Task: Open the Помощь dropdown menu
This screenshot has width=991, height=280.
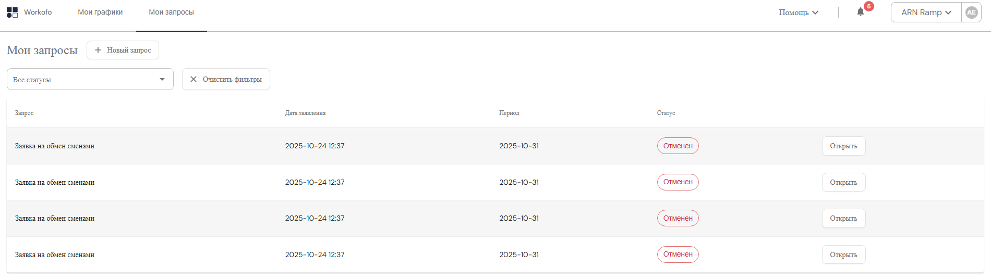Action: [798, 12]
